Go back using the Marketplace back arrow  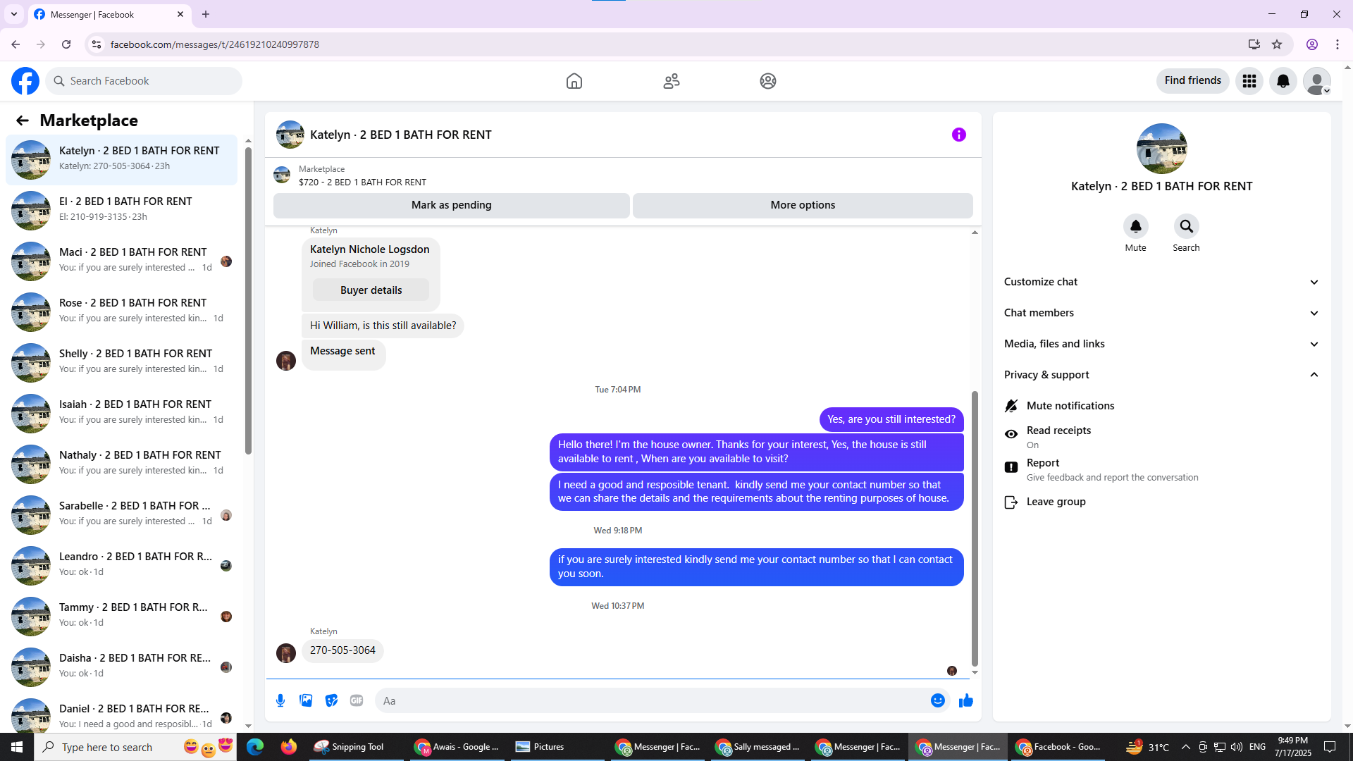[x=23, y=120]
